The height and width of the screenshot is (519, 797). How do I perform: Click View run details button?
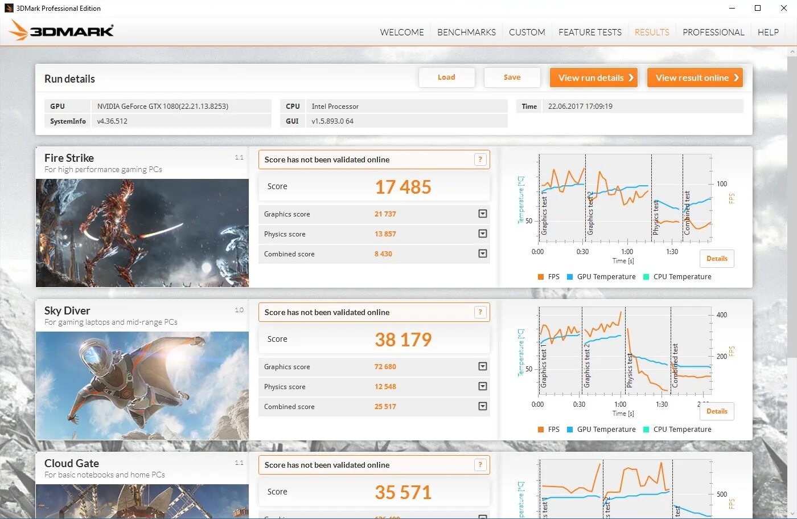(x=594, y=78)
